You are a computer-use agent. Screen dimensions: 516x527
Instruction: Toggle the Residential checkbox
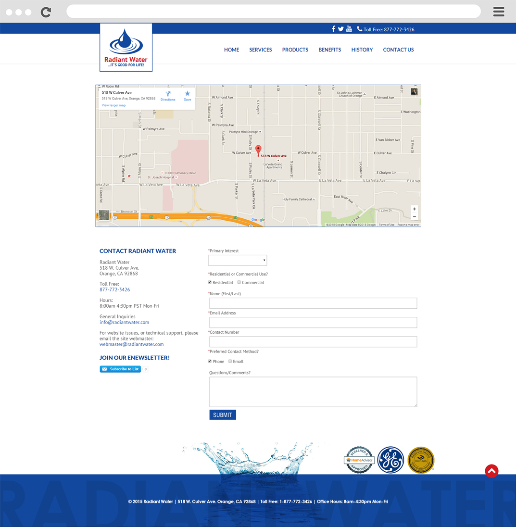(210, 282)
